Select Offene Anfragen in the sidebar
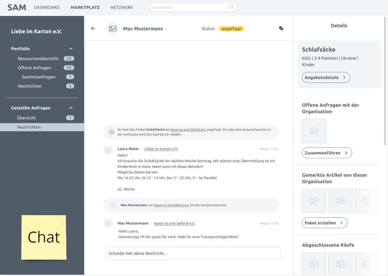Viewport: 388px width, 276px height. point(34,68)
